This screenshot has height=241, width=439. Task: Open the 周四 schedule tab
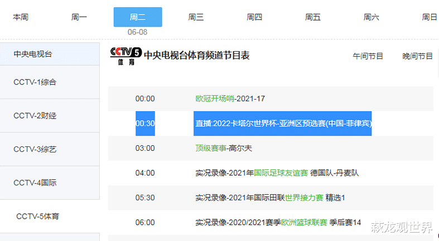pyautogui.click(x=254, y=17)
